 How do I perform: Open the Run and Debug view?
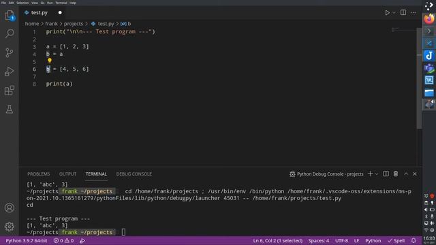tap(10, 71)
